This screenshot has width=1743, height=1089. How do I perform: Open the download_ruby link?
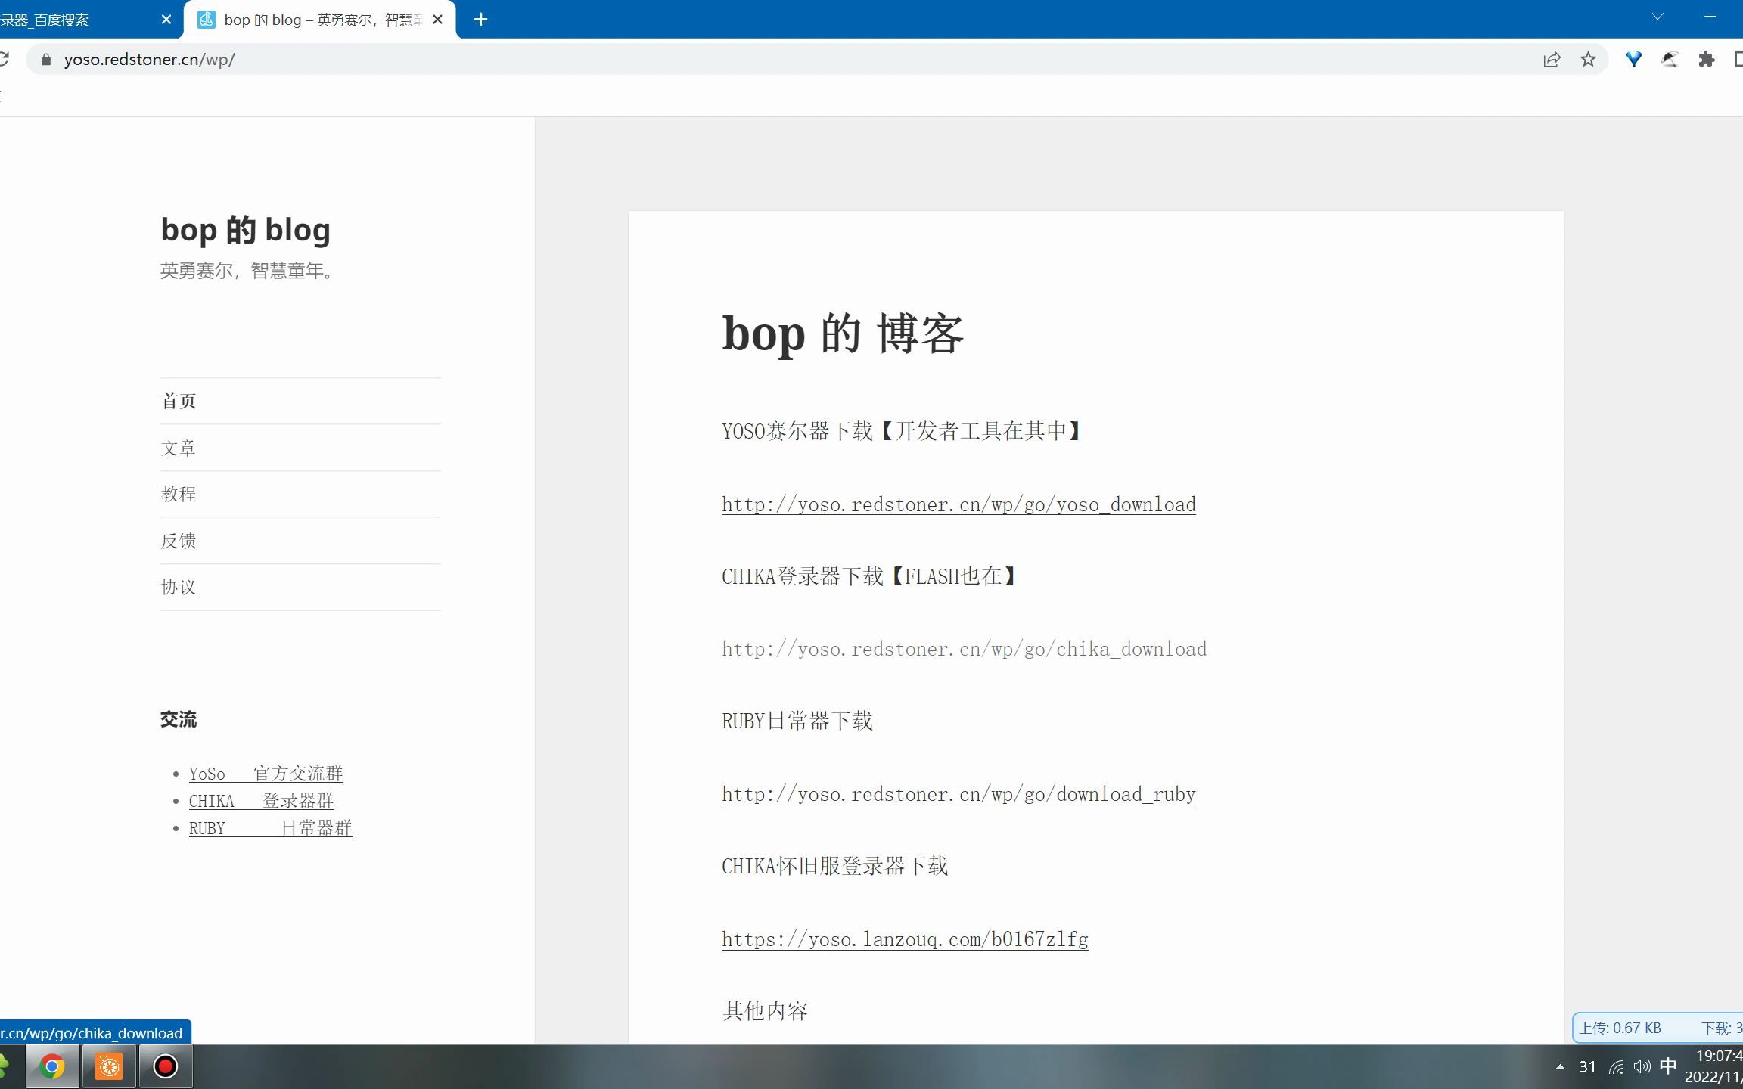click(x=958, y=794)
